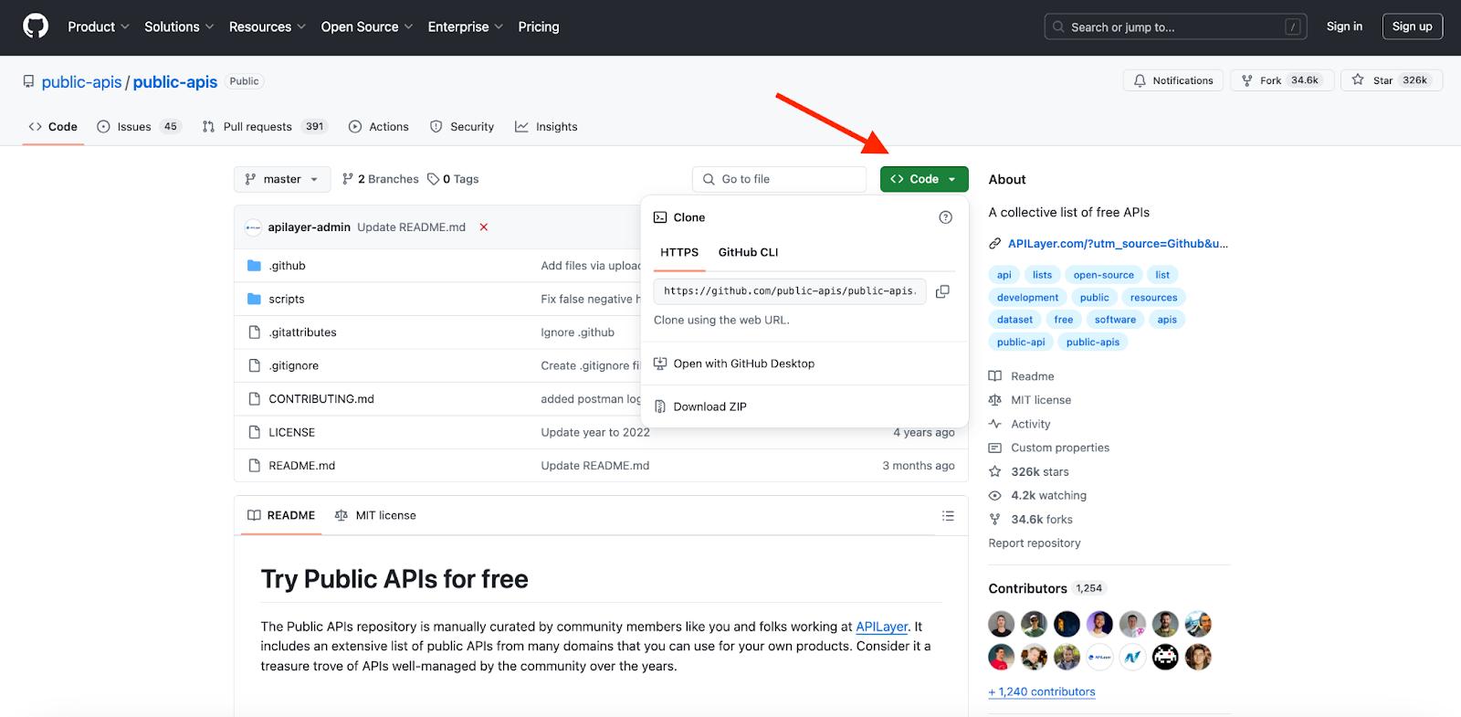Open the Issues tab

[x=137, y=127]
